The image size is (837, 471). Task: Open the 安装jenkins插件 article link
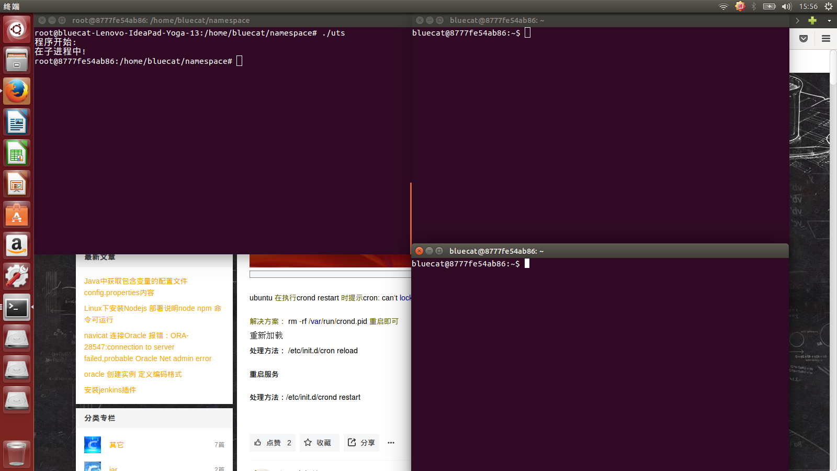click(110, 390)
